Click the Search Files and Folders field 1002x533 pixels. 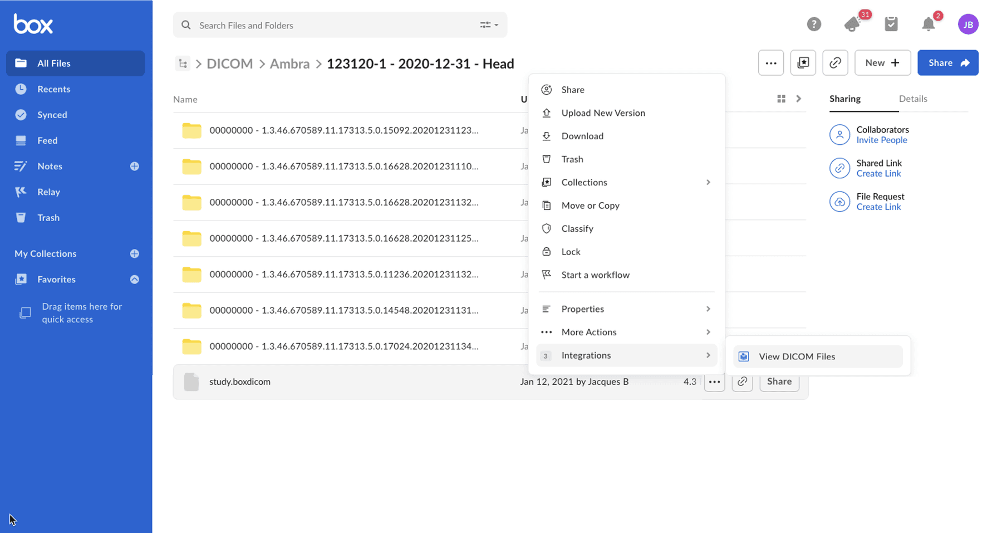(340, 25)
